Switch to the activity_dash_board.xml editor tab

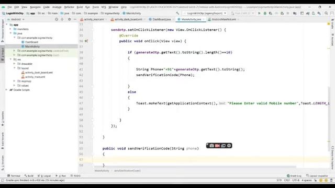[128, 19]
